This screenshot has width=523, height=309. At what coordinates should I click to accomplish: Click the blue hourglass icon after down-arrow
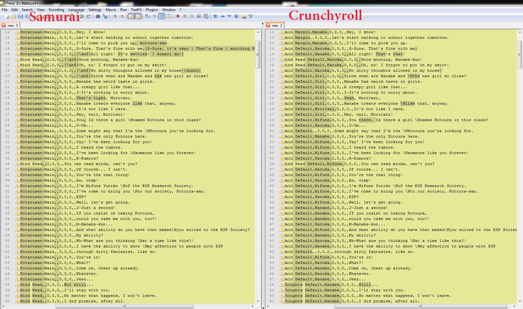(236, 16)
